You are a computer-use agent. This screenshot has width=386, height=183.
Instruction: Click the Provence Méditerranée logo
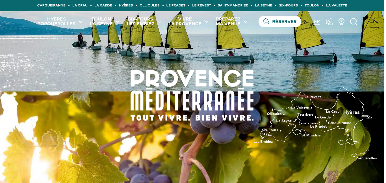192,96
